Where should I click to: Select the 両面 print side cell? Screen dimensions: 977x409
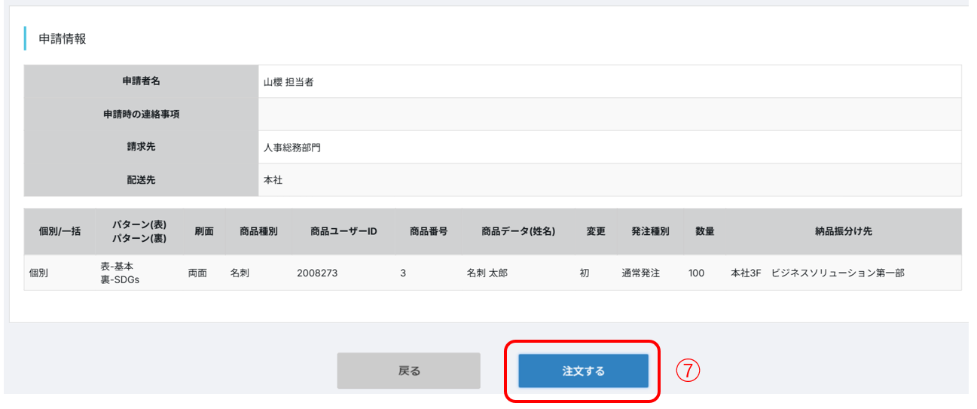[x=198, y=273]
